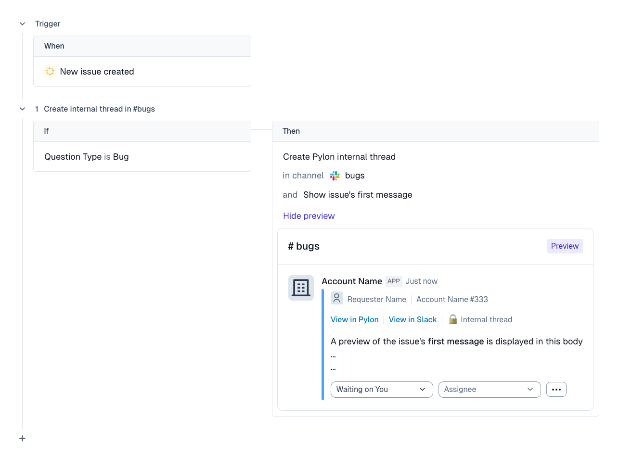
Task: Click the Requester Name person icon
Action: tap(337, 299)
